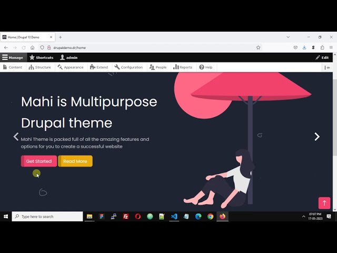Click the Windows Start button

click(6, 217)
